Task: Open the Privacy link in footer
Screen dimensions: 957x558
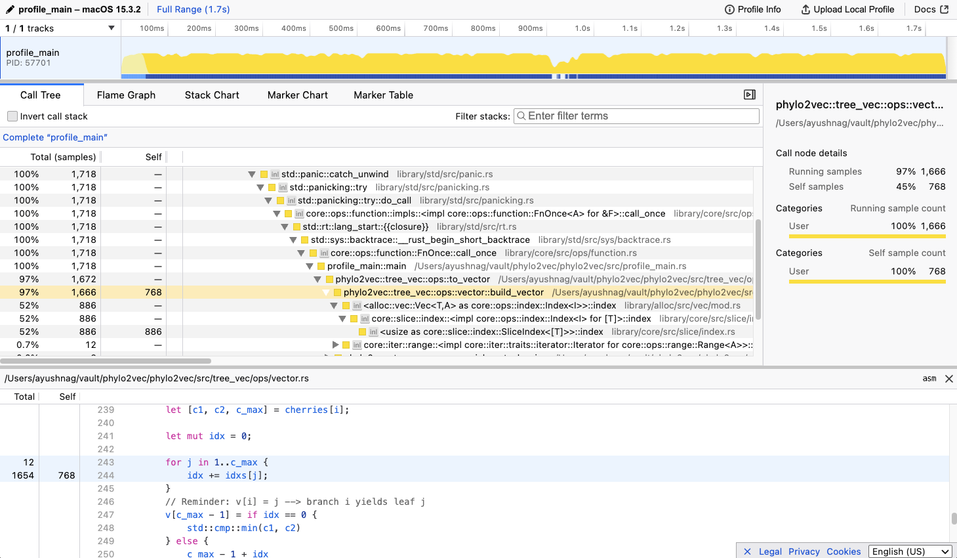Action: [x=804, y=551]
